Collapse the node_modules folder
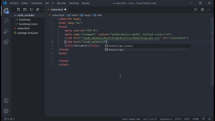The width and height of the screenshot is (215, 121). pyautogui.click(x=15, y=15)
